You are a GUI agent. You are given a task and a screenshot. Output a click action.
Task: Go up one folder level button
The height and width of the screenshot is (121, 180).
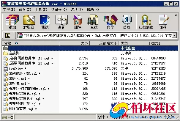[x=8, y=35]
